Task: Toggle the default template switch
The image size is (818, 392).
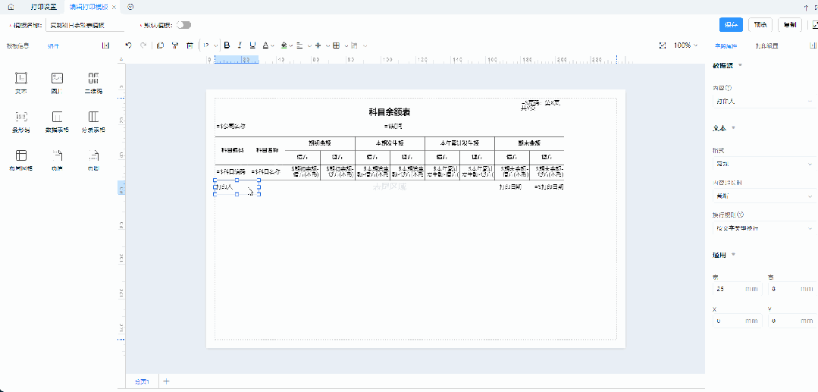Action: click(183, 25)
